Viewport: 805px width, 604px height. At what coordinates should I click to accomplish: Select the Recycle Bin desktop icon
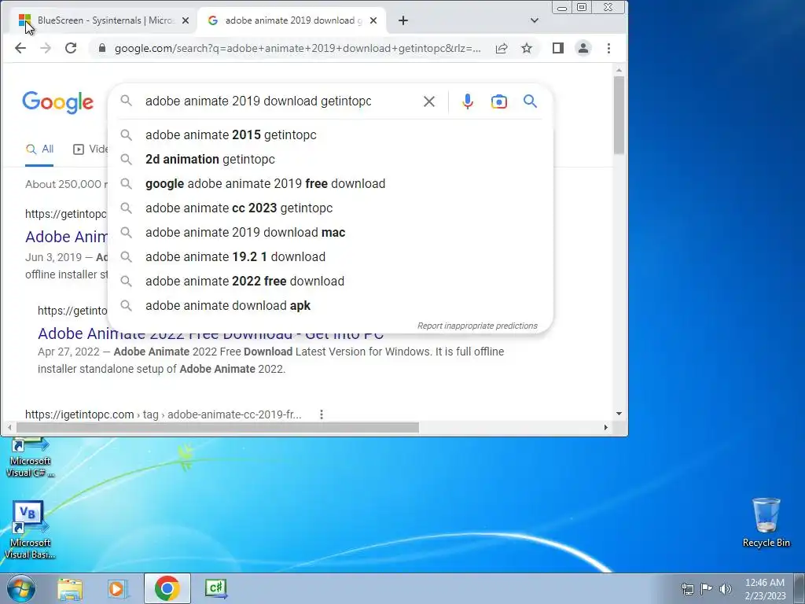tap(766, 523)
